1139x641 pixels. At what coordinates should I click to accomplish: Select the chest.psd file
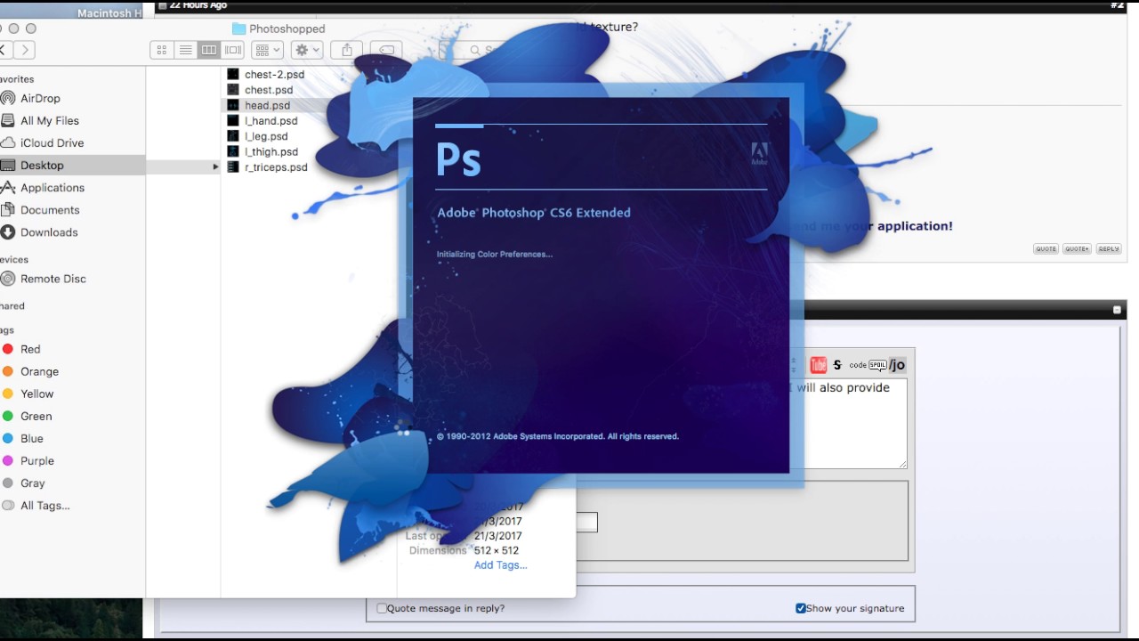click(268, 90)
